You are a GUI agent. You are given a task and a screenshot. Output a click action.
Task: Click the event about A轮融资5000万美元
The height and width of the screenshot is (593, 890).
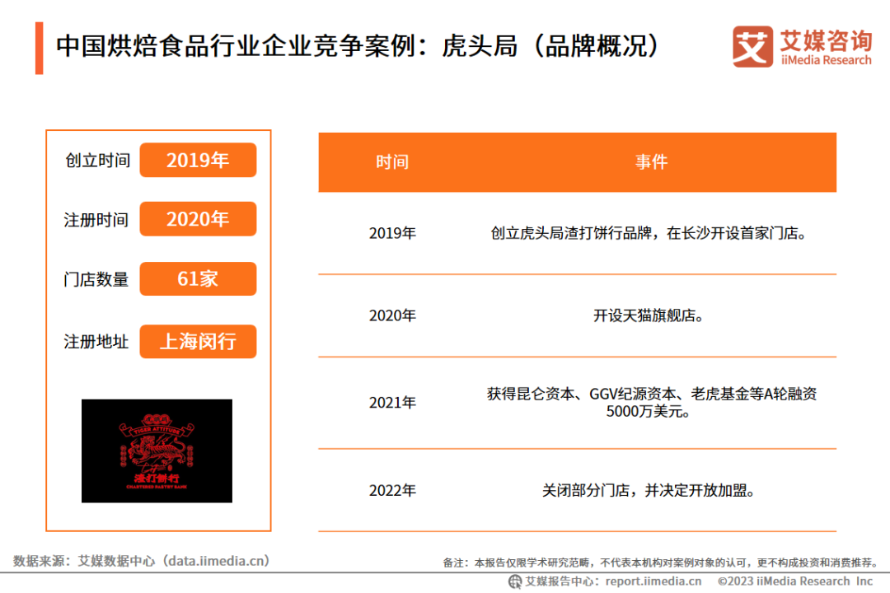point(651,402)
